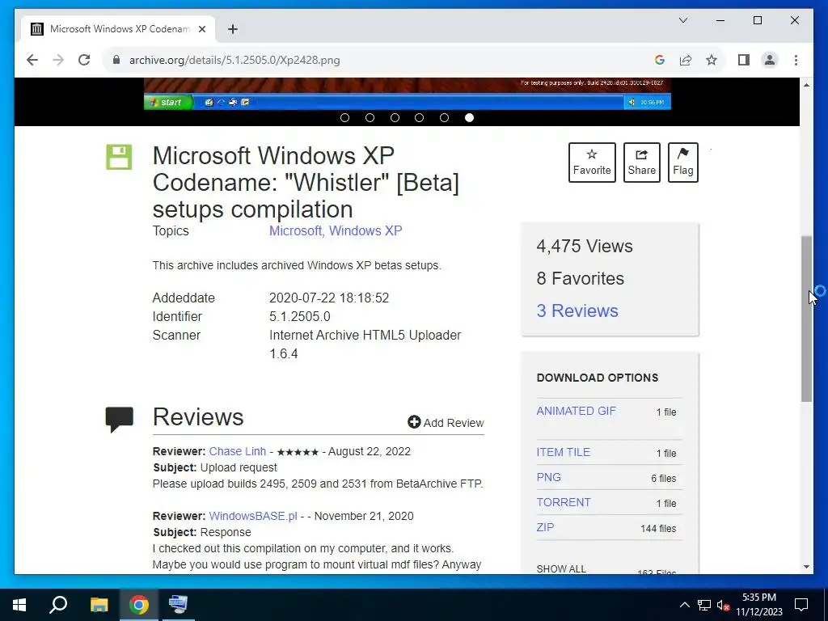Click the Reviews speech bubble icon
The image size is (828, 621).
[x=120, y=420]
